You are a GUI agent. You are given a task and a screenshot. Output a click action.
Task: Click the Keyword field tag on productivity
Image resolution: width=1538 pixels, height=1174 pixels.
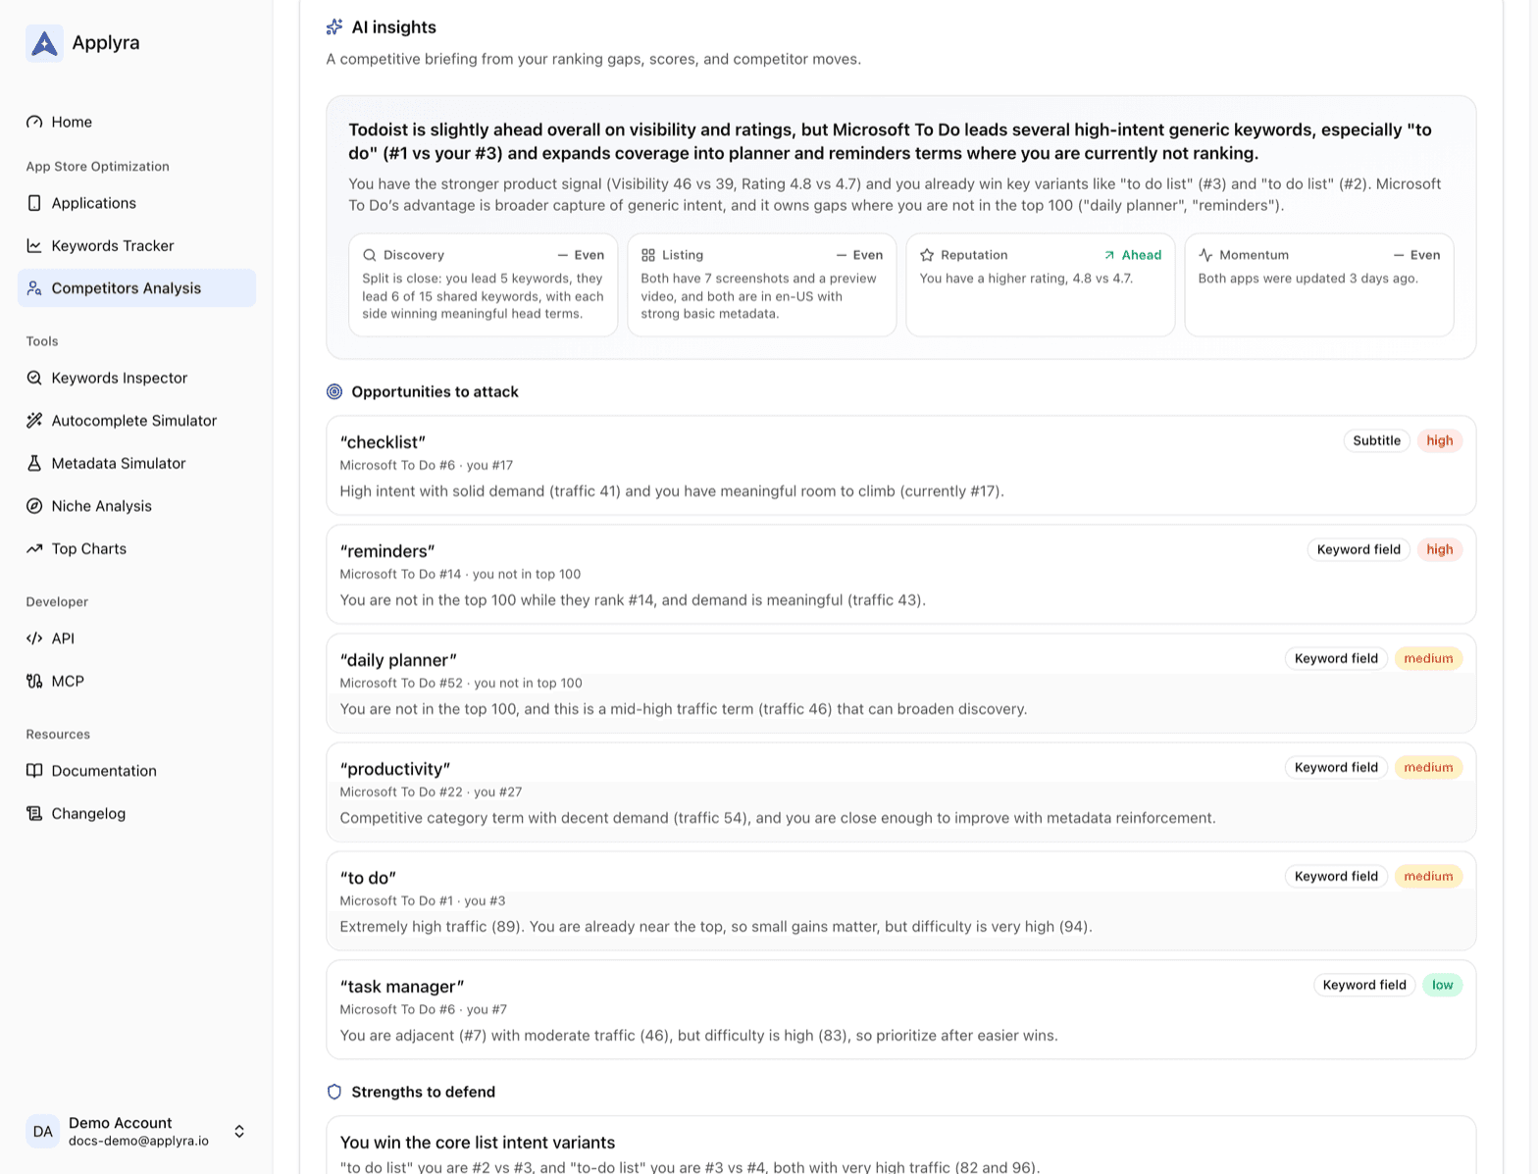click(x=1336, y=767)
